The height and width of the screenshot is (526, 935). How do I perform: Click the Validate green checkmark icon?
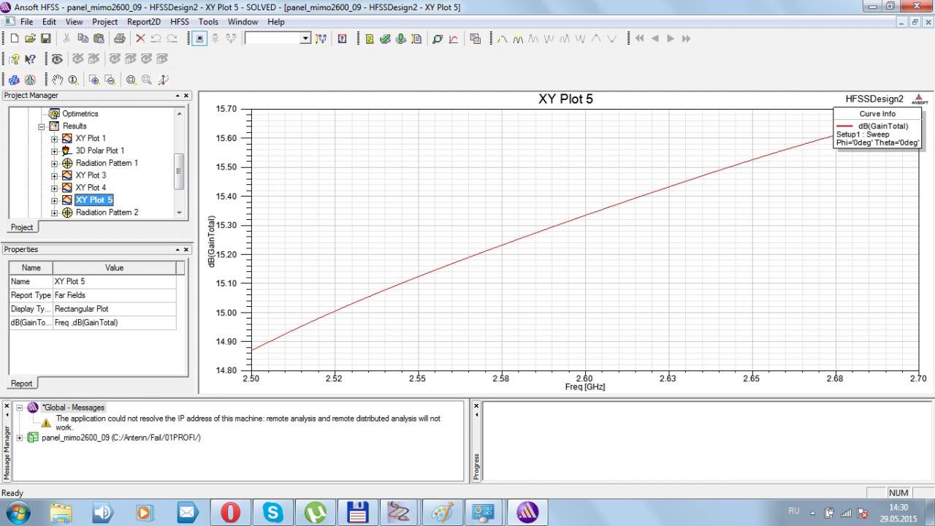tap(385, 39)
